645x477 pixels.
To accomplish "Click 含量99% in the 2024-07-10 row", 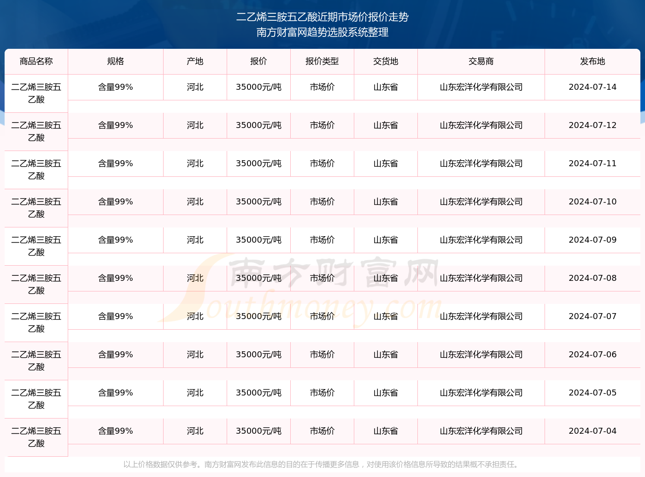I will coord(116,202).
